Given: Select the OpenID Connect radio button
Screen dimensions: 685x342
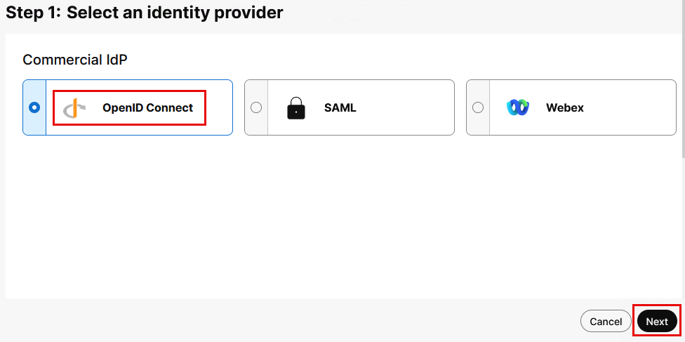Looking at the screenshot, I should pyautogui.click(x=34, y=107).
